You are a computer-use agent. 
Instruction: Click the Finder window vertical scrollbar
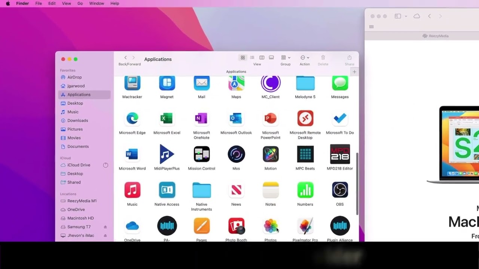coord(357,184)
